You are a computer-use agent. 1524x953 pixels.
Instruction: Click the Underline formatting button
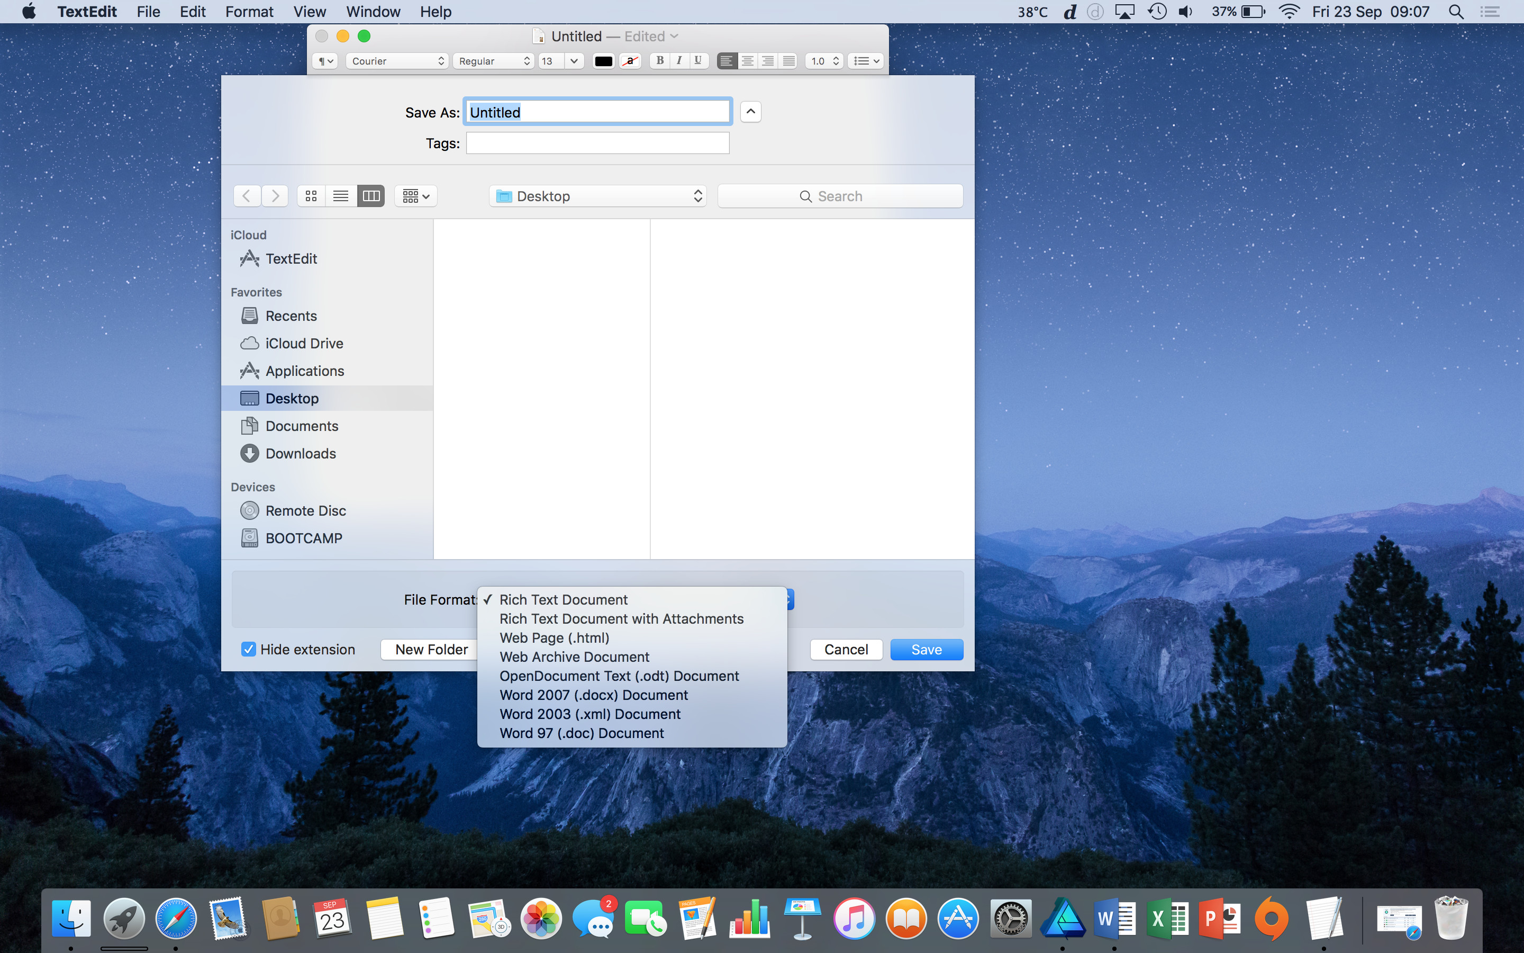click(698, 60)
